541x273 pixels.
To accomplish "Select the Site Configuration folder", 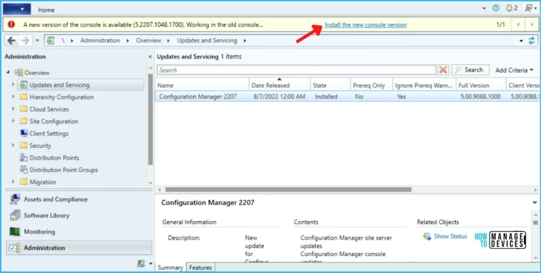I will [54, 121].
